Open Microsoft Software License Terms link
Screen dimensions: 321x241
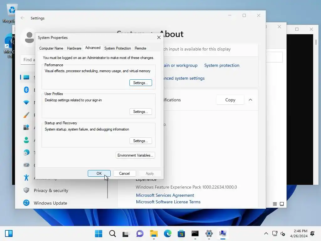(168, 202)
